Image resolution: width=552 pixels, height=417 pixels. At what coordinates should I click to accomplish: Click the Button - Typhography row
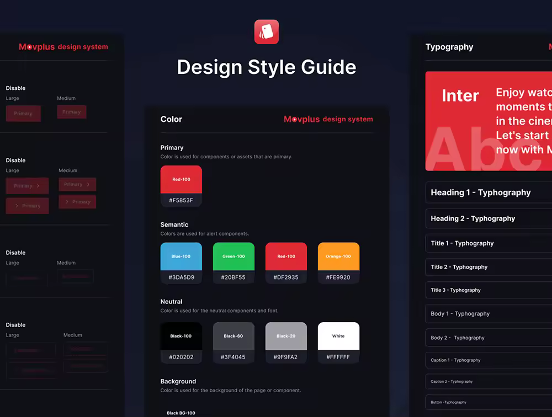pos(489,402)
